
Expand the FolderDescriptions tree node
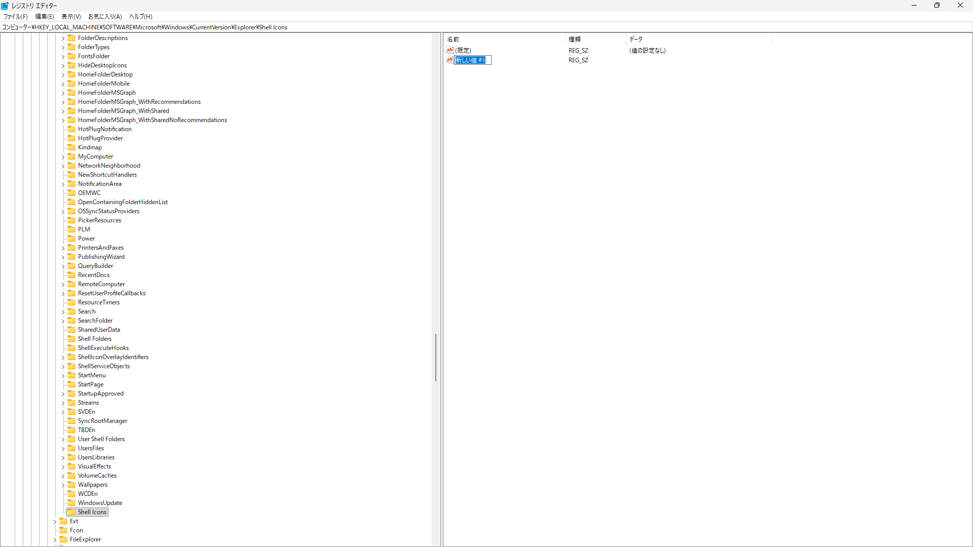click(63, 38)
